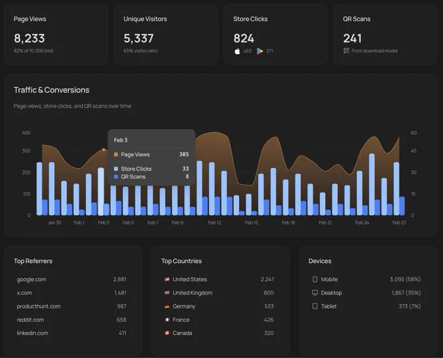Click the Feb 3 tooltip title

121,140
